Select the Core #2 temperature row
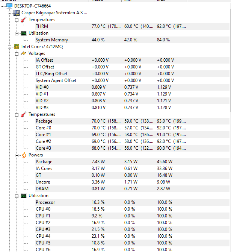This screenshot has height=252, width=231. [43, 141]
